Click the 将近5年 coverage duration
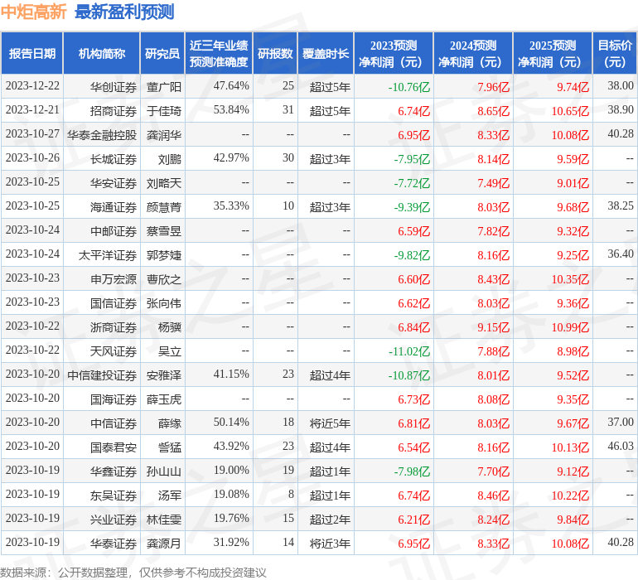The image size is (638, 580). (330, 423)
